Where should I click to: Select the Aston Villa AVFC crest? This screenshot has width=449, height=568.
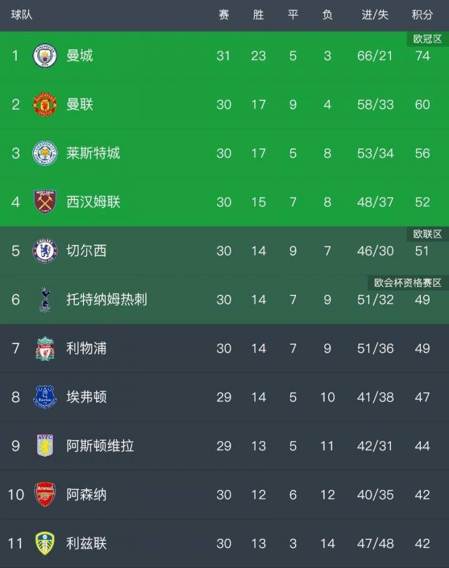tap(45, 446)
